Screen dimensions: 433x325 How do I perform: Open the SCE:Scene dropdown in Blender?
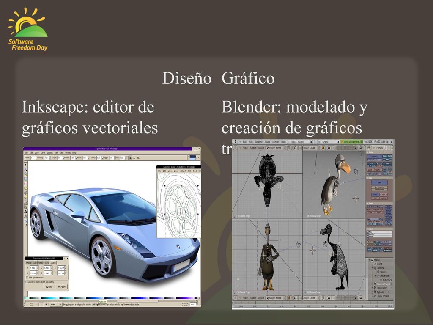click(x=316, y=142)
